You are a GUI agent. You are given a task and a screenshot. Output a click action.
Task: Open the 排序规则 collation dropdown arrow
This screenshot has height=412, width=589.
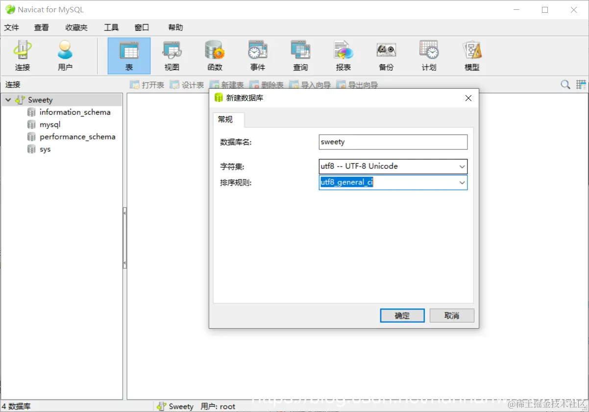[x=462, y=182]
